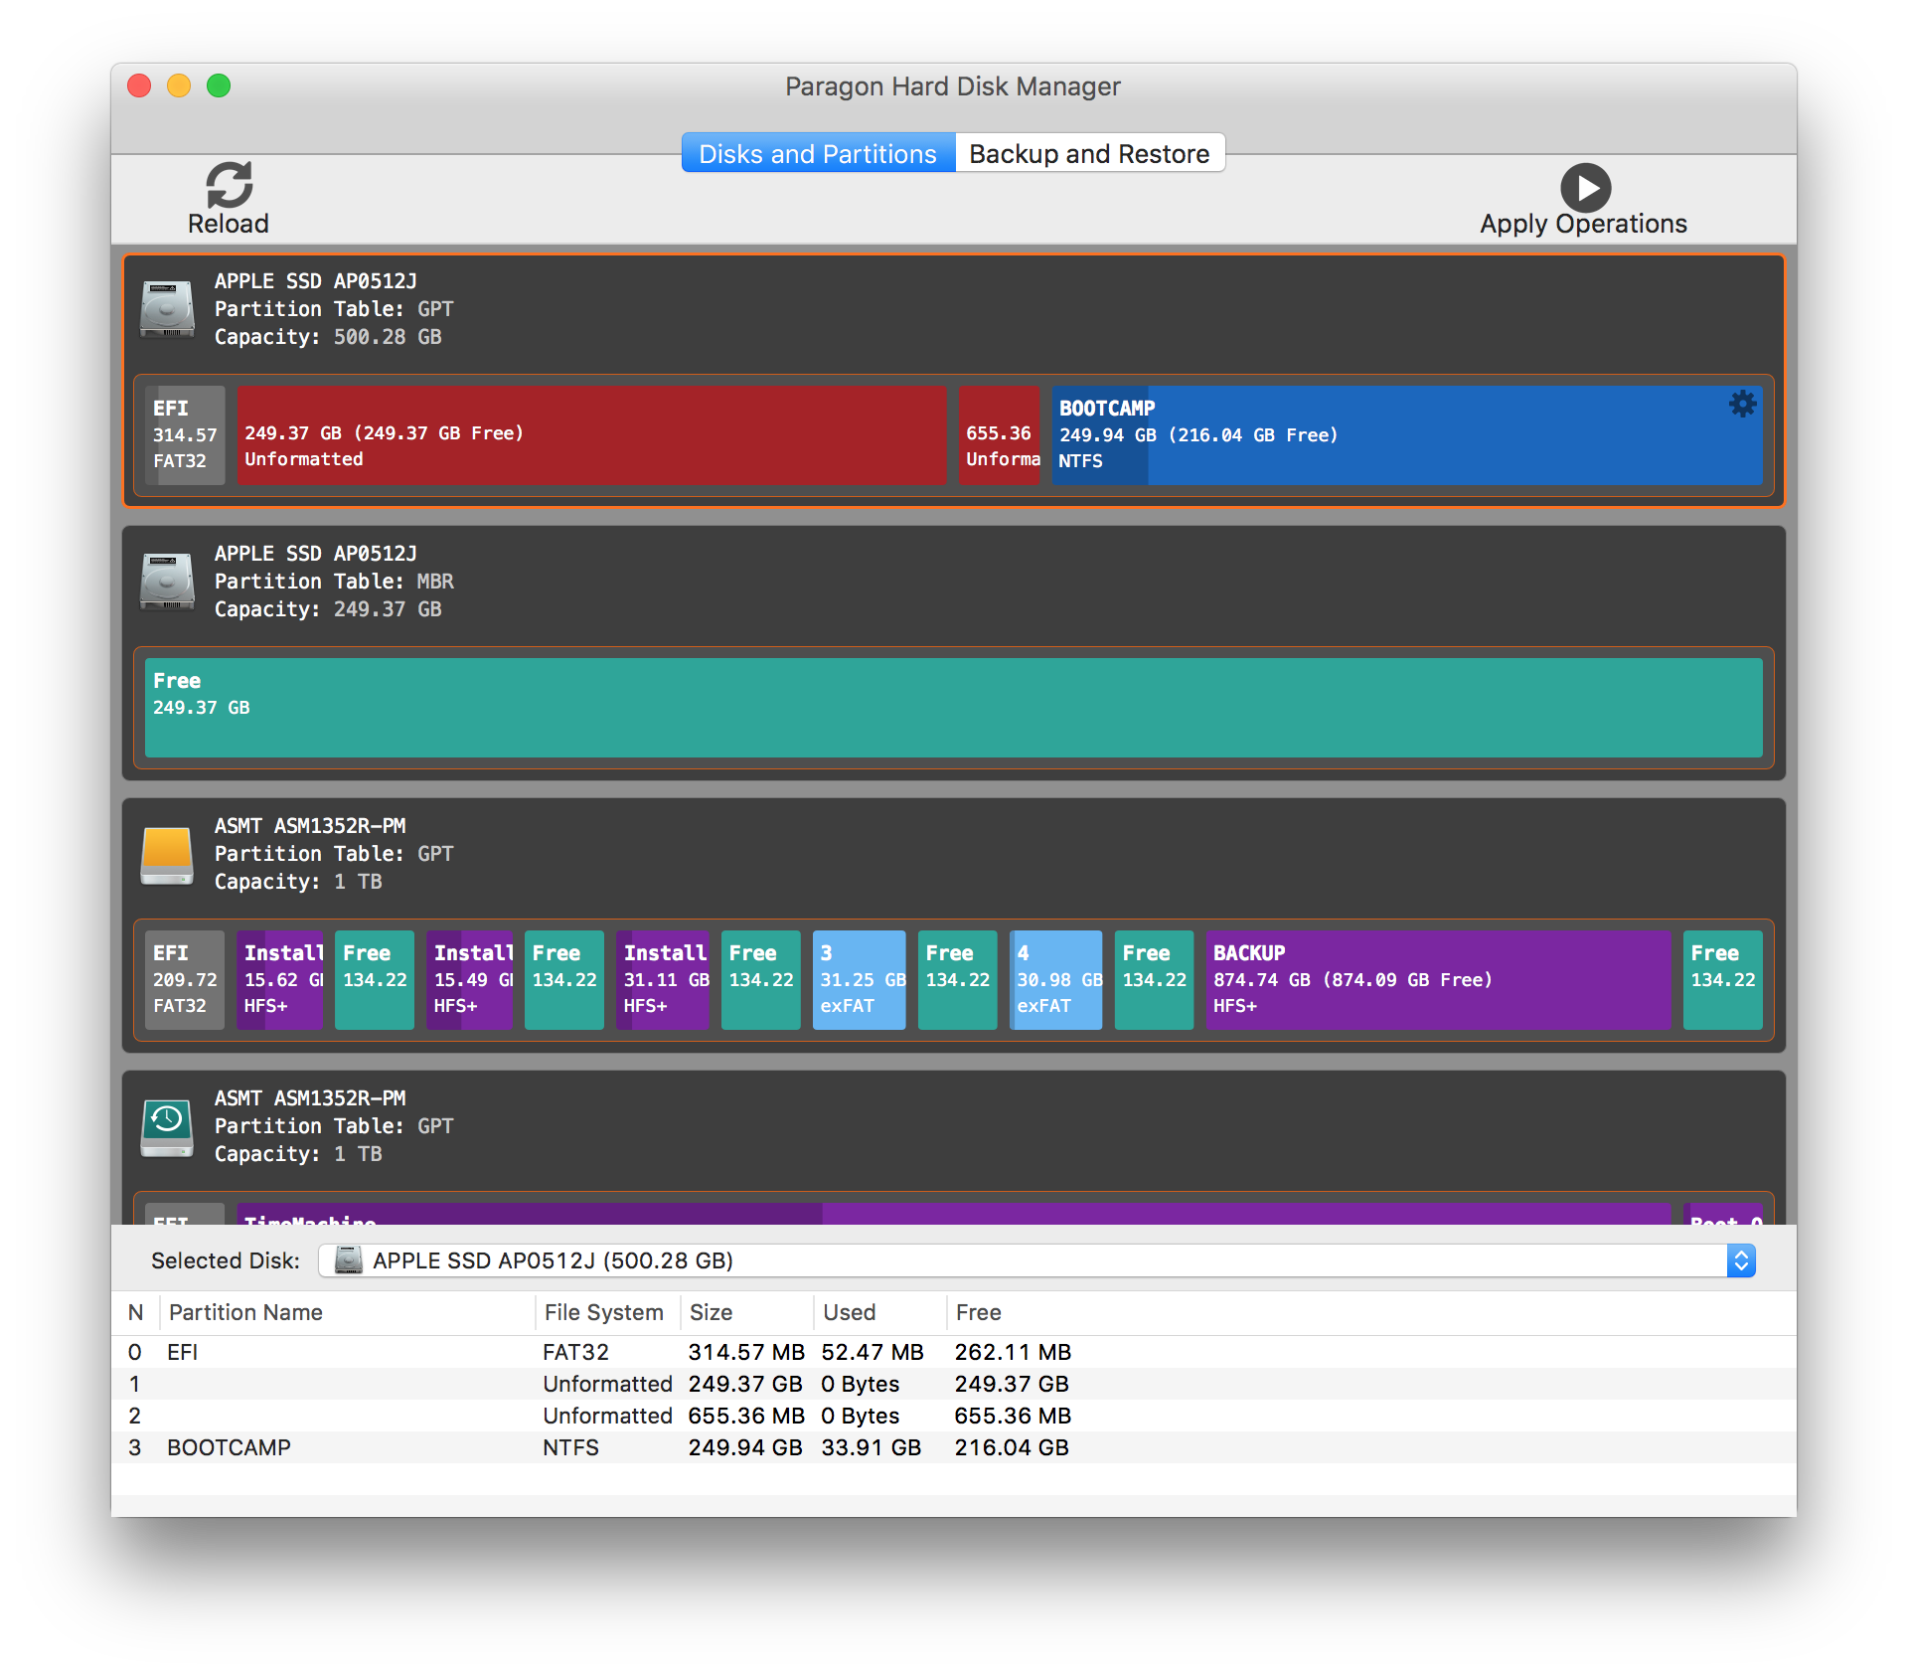This screenshot has height=1676, width=1908.
Task: Select partition 4 30.98 GB exFAT
Action: click(1056, 979)
